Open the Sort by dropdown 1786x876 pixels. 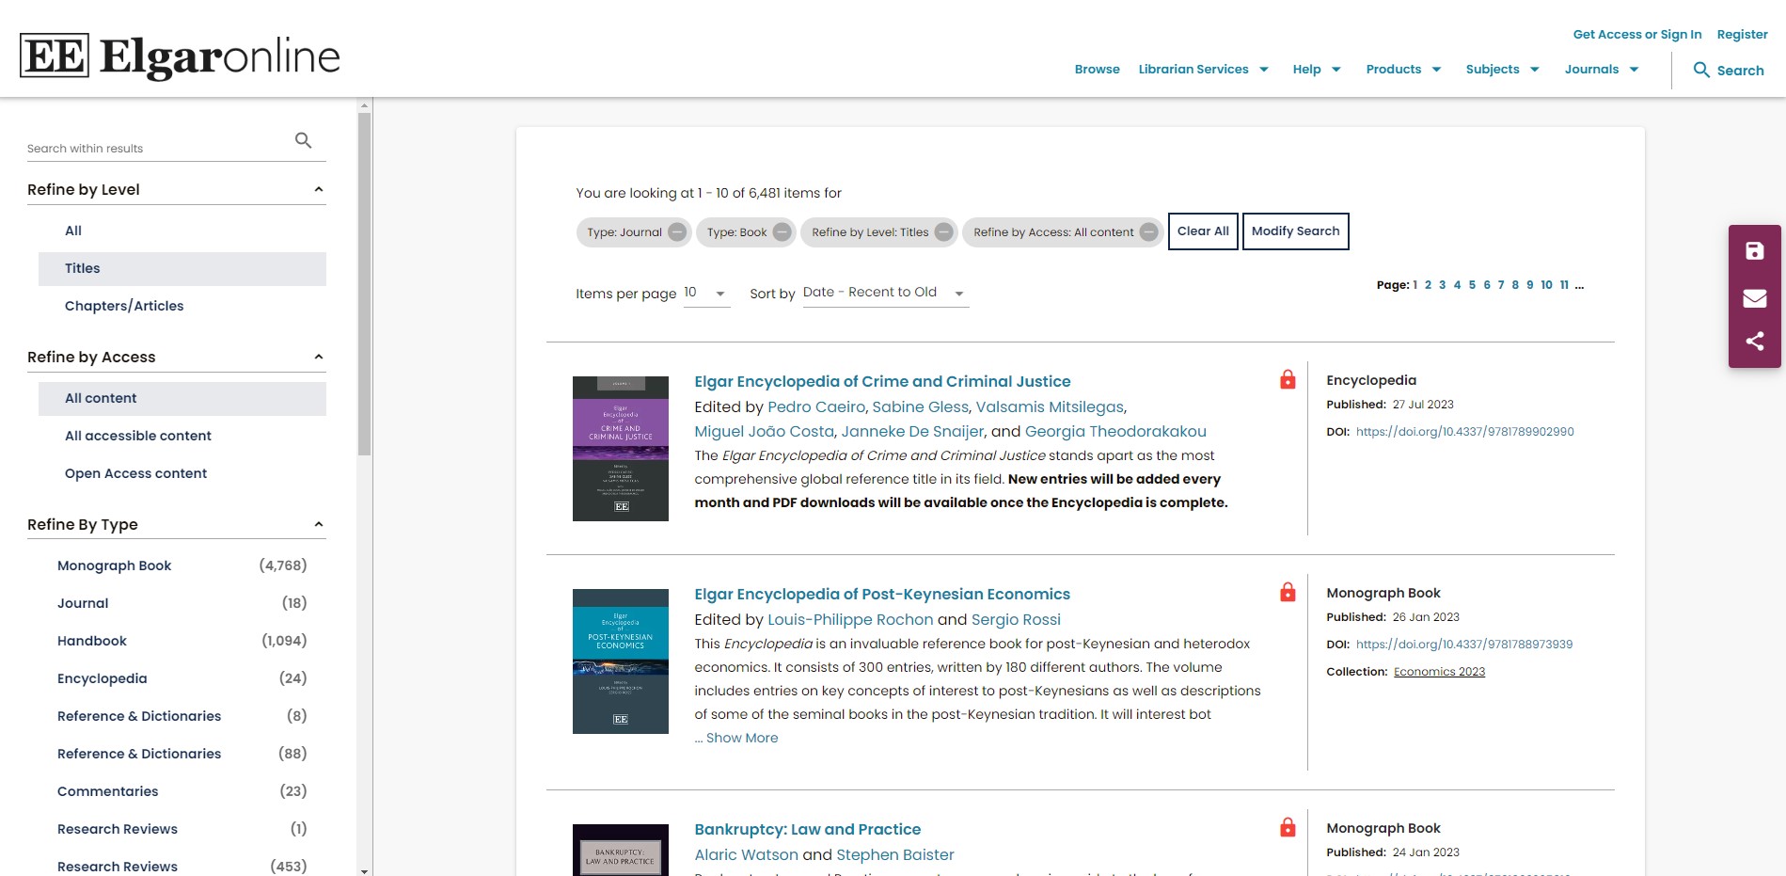click(x=885, y=294)
